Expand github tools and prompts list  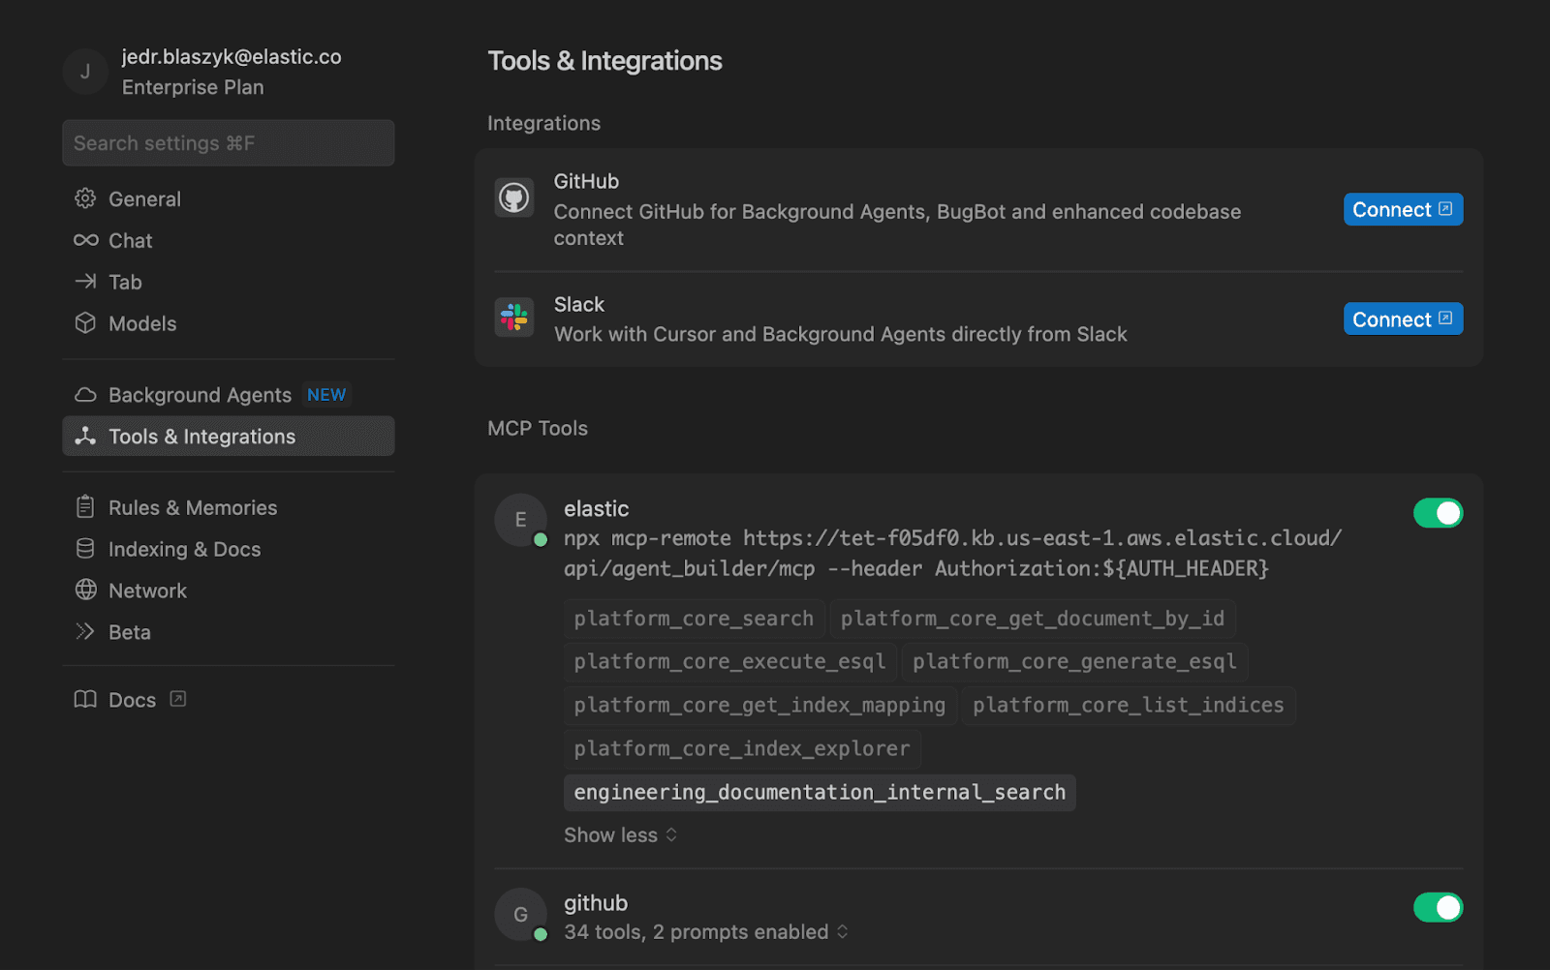click(706, 931)
